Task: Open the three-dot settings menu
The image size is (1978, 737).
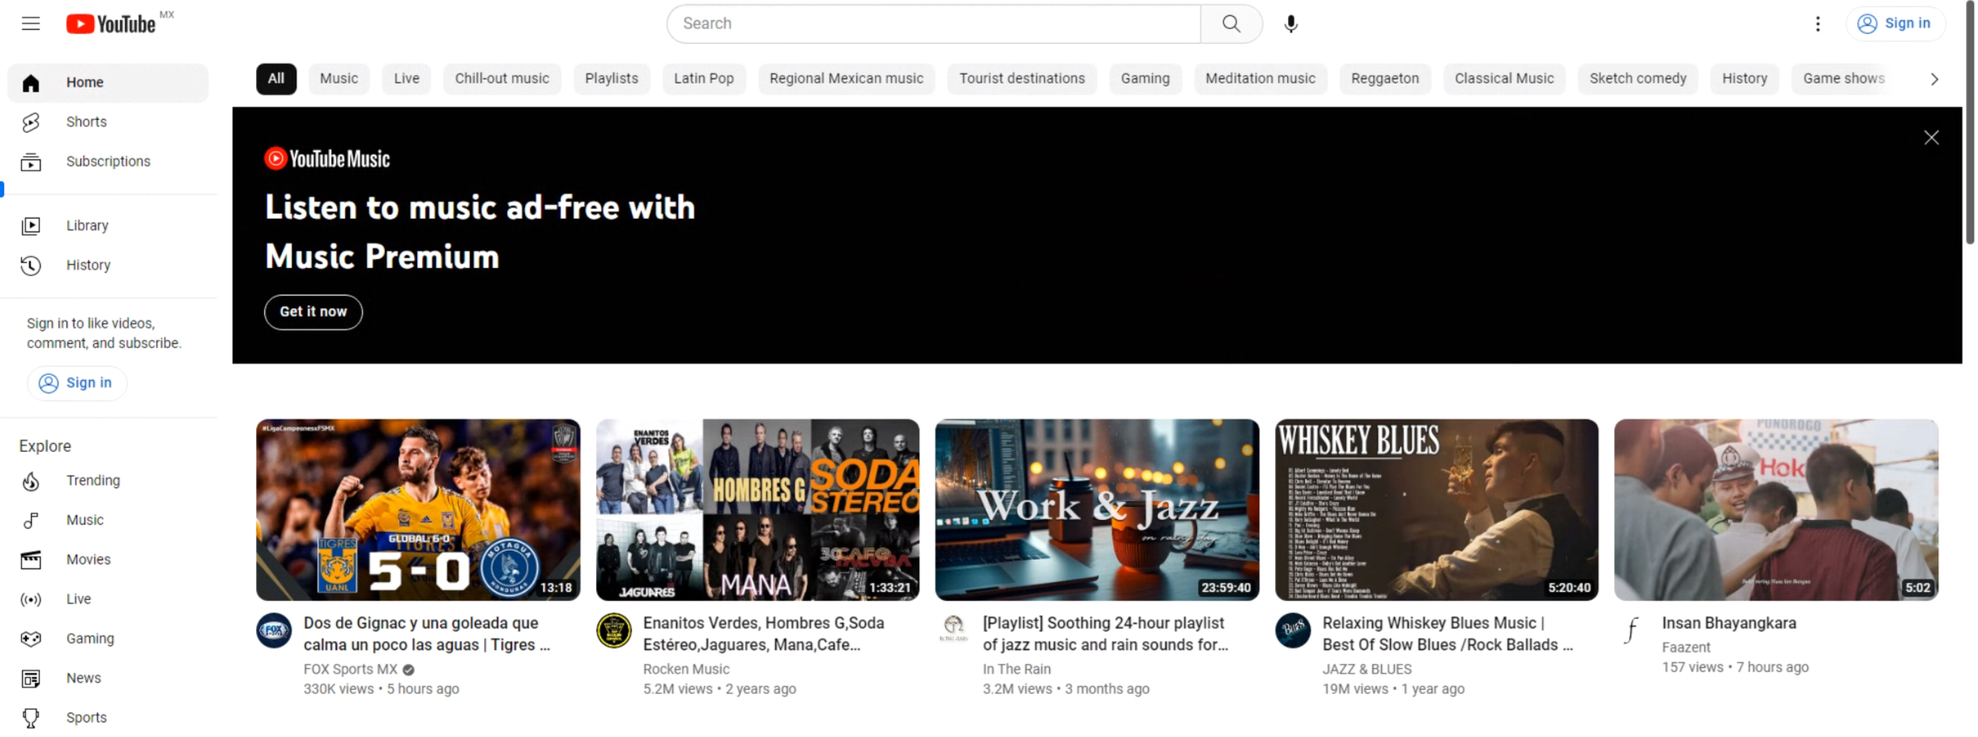Action: pos(1817,23)
